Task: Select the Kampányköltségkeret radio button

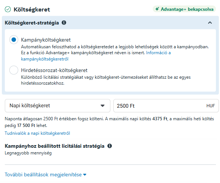Action: pos(14,40)
